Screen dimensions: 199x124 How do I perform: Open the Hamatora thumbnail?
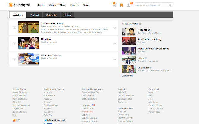[29, 43]
